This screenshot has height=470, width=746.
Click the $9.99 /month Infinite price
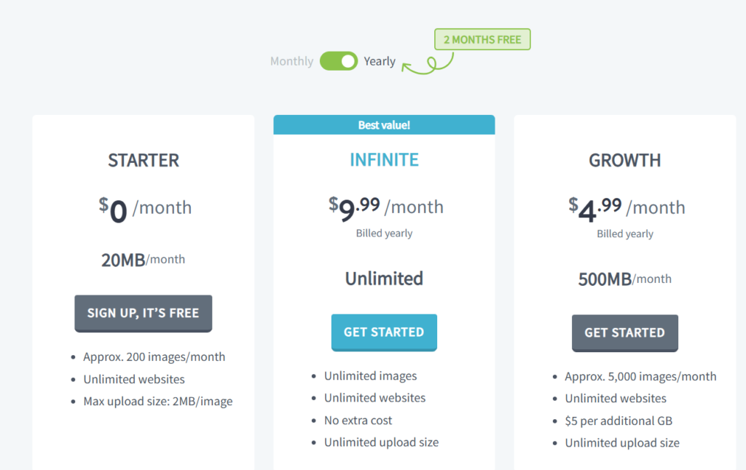coord(385,207)
